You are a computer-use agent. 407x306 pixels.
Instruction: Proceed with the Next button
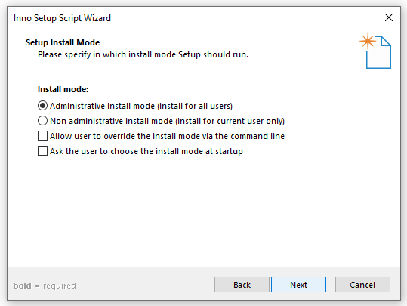coord(298,285)
